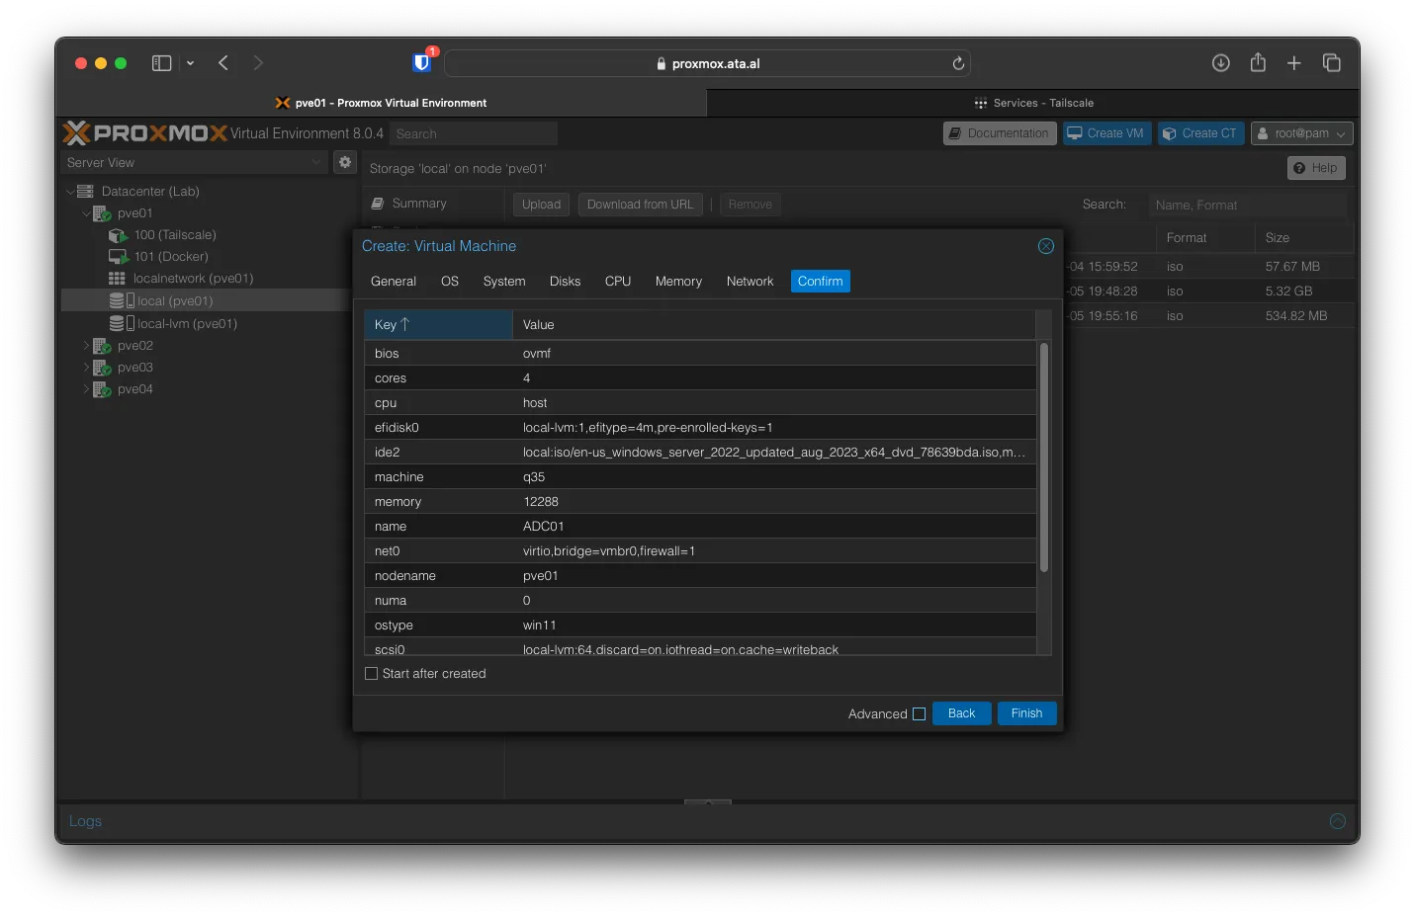Click the name ADC01 row

pyautogui.click(x=700, y=527)
